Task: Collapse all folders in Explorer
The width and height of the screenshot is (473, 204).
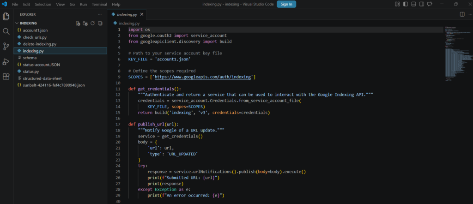Action: [x=100, y=23]
